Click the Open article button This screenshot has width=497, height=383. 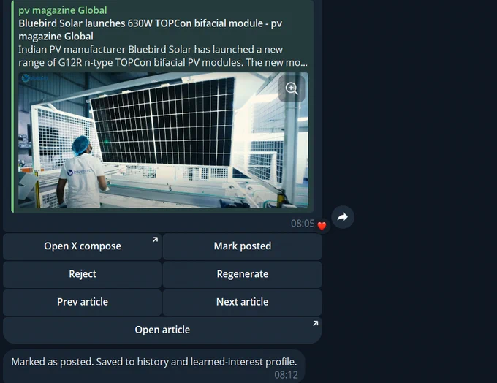pyautogui.click(x=162, y=330)
